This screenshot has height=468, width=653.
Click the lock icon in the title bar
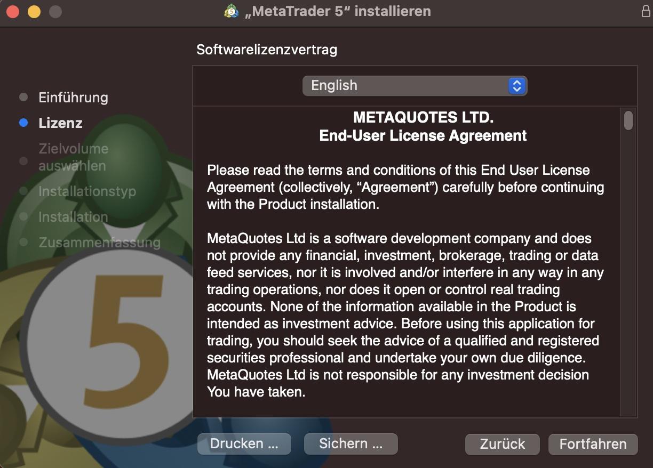coord(646,11)
